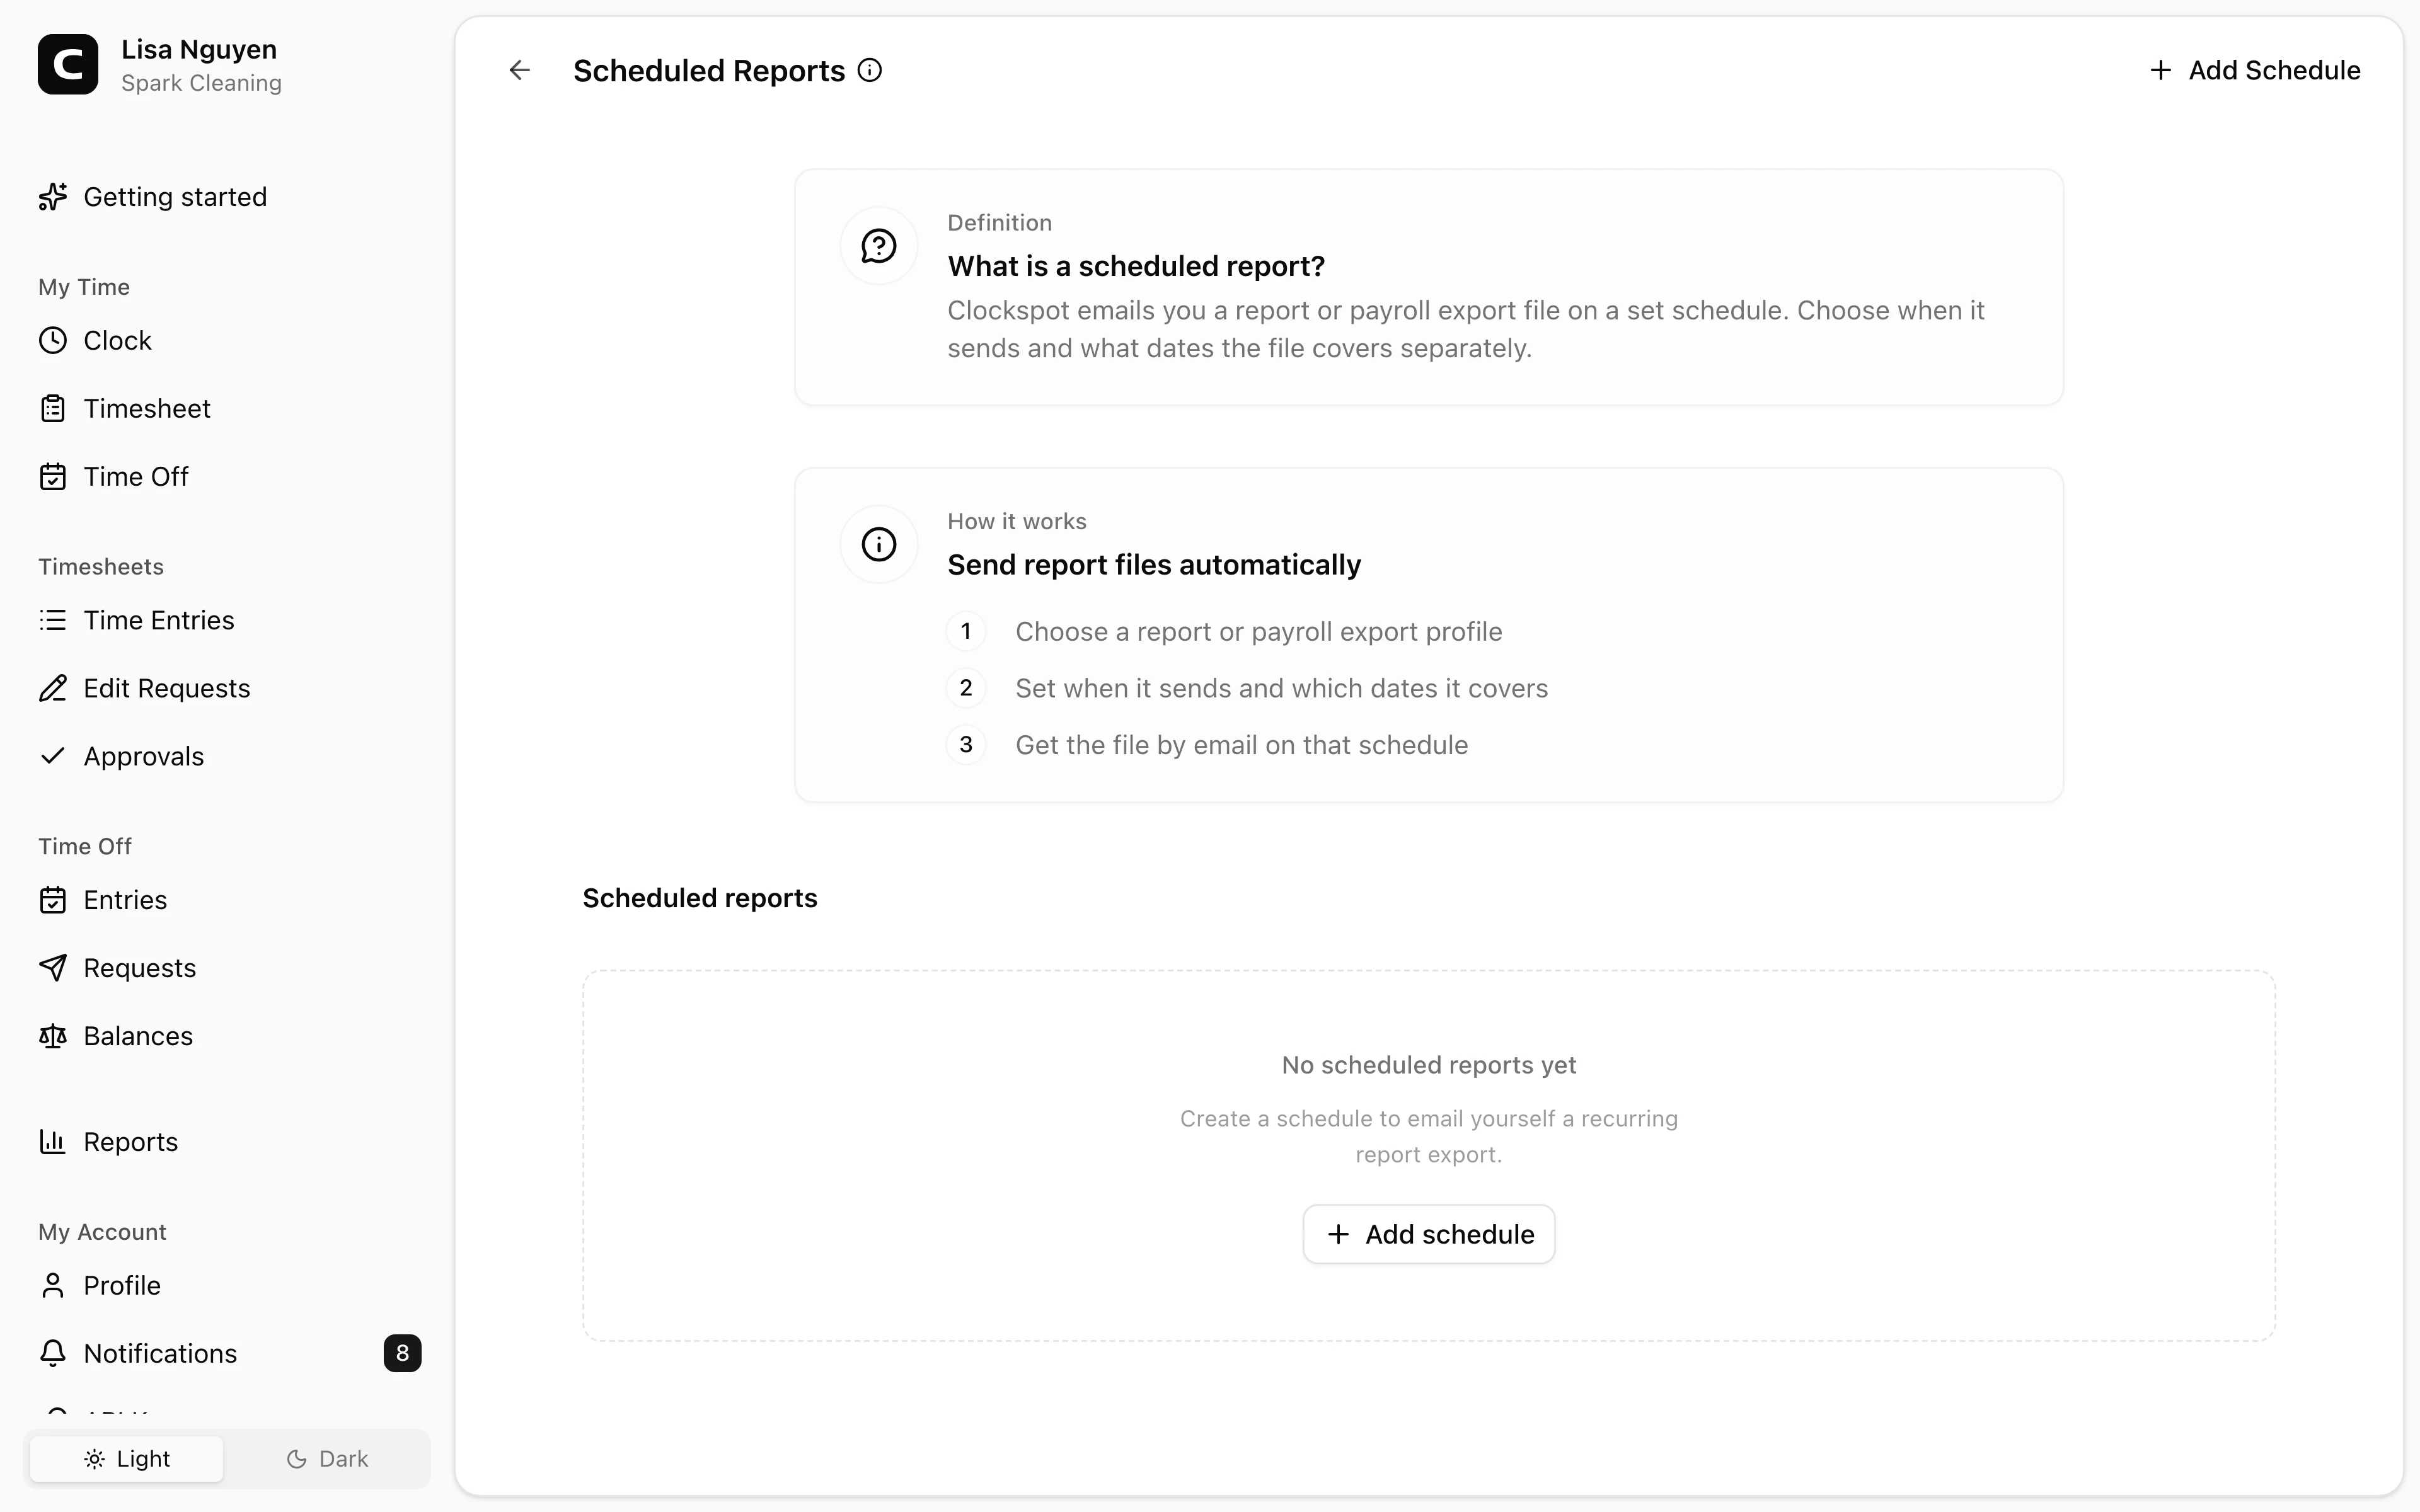Click the Time Entries list icon
The height and width of the screenshot is (1512, 2420).
53,621
